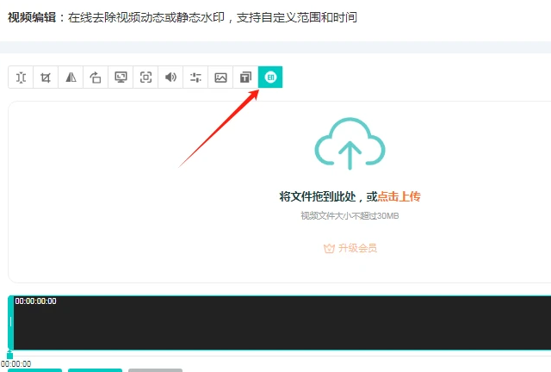
Task: Select the trim/split video tool
Action: [x=21, y=77]
